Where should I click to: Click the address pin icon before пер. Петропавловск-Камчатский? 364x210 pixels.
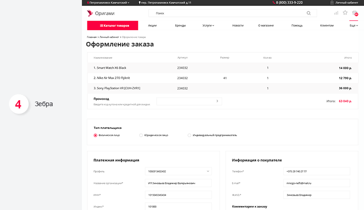pyautogui.click(x=140, y=3)
